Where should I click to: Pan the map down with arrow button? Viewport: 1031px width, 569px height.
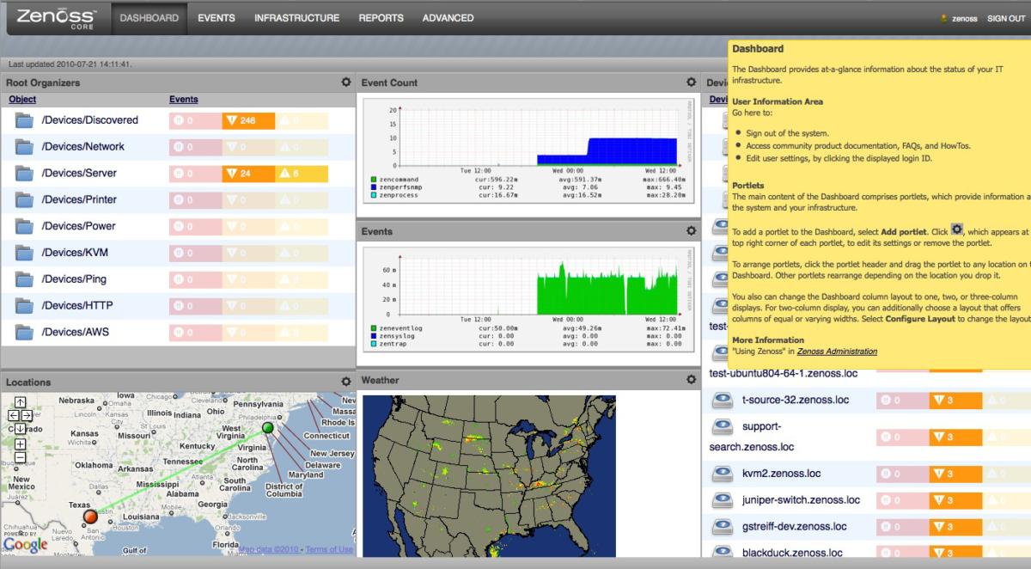point(21,429)
